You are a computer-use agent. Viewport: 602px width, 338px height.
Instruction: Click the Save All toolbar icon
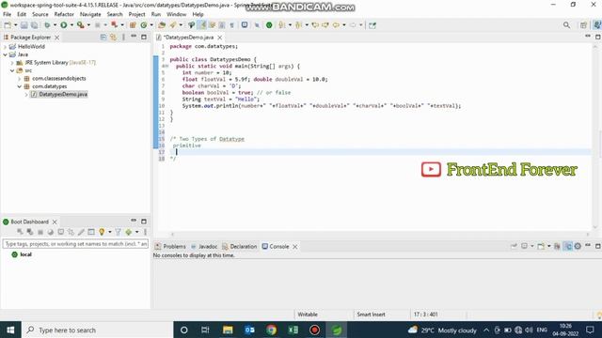click(x=34, y=25)
